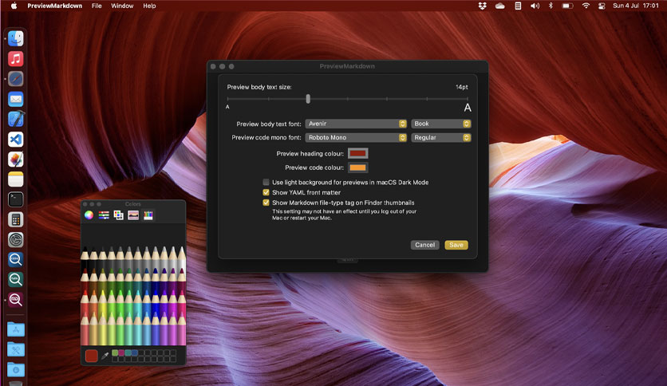Click the clock showing Sun 4 Jul 17:01
This screenshot has width=667, height=386.
point(636,6)
